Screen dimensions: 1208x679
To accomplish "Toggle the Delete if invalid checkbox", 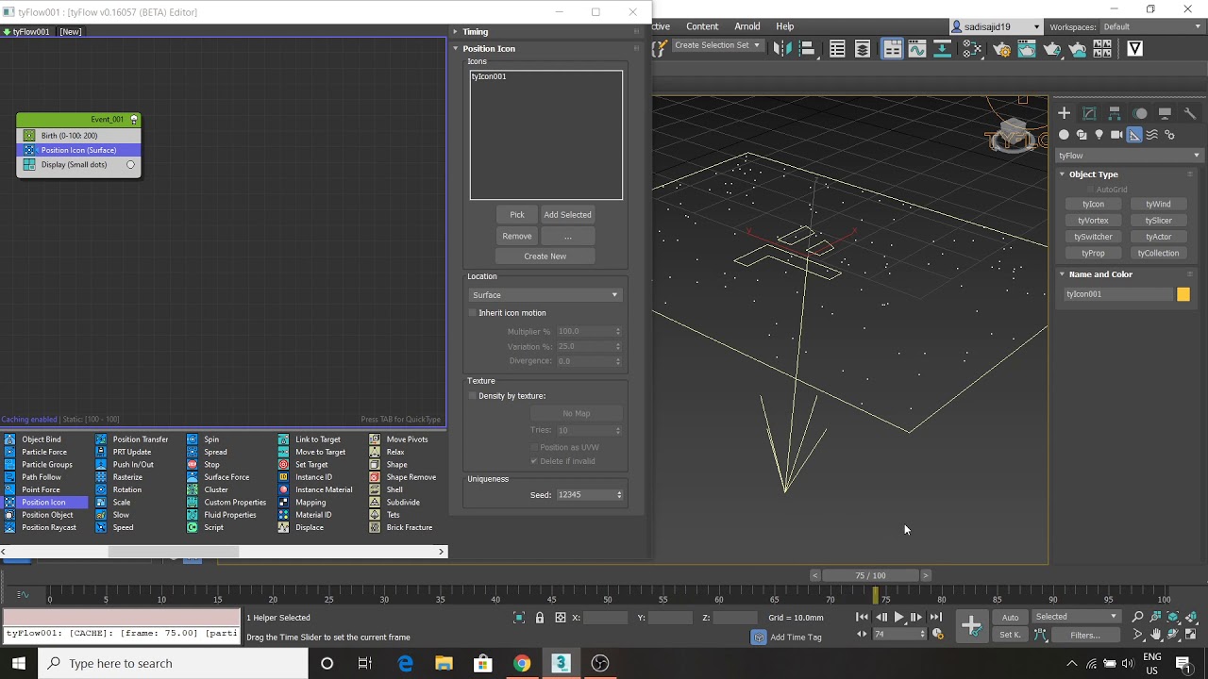I will 534,461.
